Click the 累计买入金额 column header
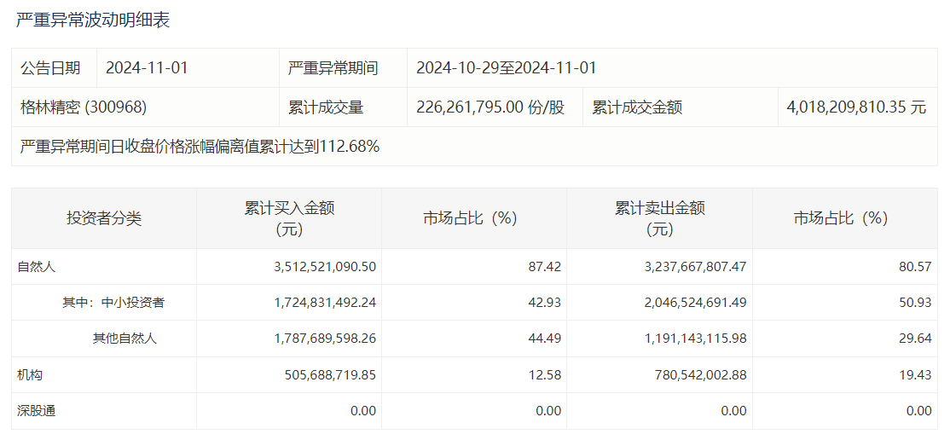Viewport: 950px width, 440px height. (x=289, y=218)
